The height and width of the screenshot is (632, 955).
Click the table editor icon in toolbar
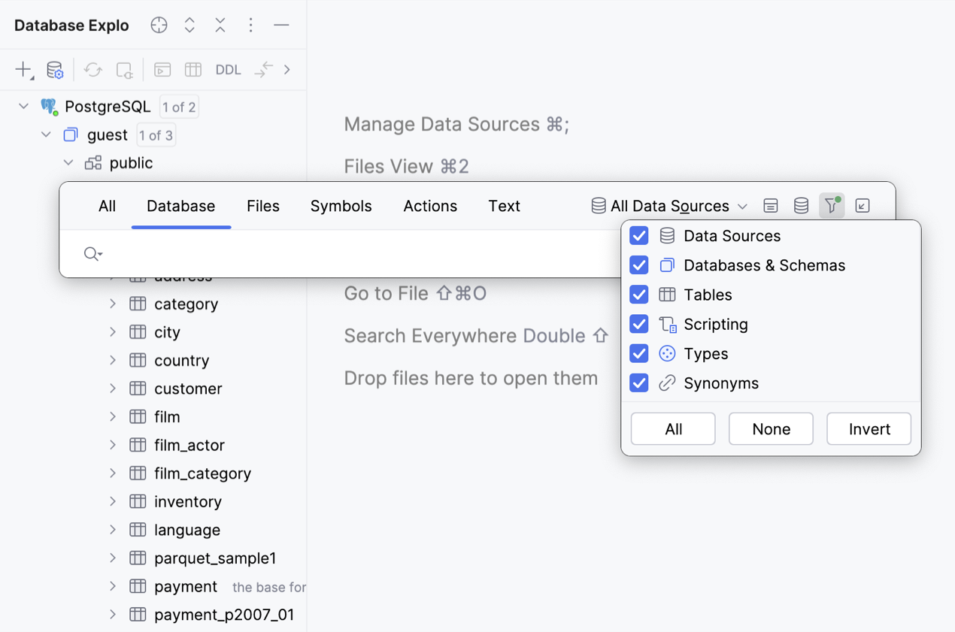pos(193,70)
